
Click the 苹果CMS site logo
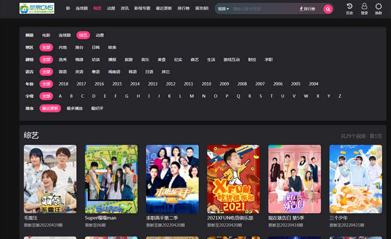tap(36, 9)
